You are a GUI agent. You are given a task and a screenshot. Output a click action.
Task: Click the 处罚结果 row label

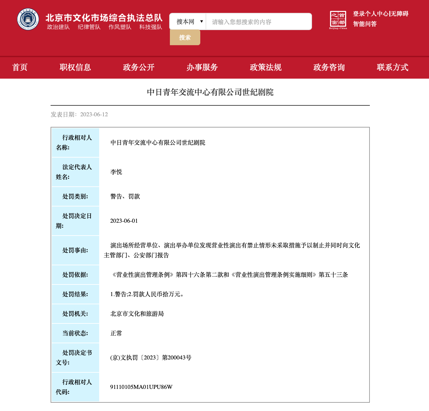(x=75, y=294)
